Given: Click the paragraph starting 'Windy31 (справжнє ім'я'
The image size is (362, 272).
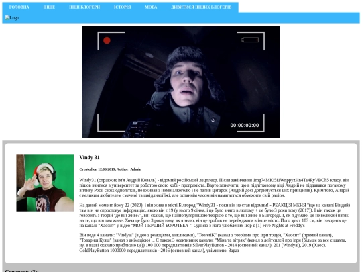Looking at the screenshot, I should (215, 187).
